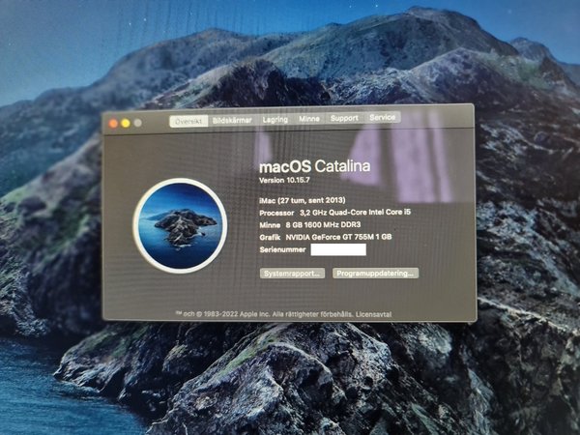The image size is (580, 435).
Task: Open Systemrapport button
Action: pos(292,274)
